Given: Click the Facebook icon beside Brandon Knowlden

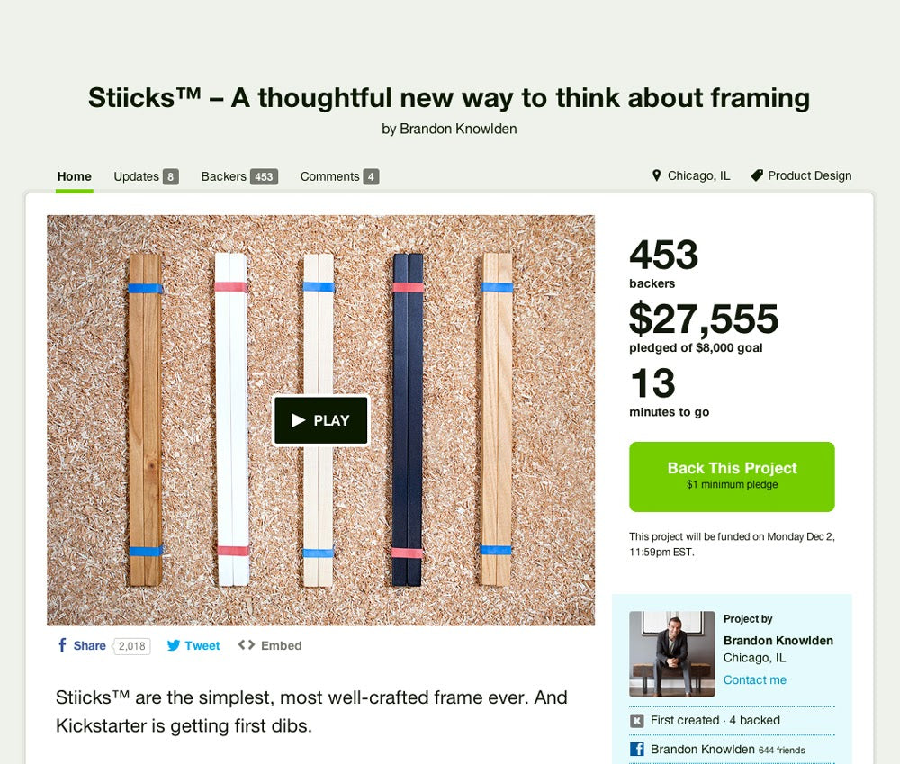Looking at the screenshot, I should tap(636, 749).
